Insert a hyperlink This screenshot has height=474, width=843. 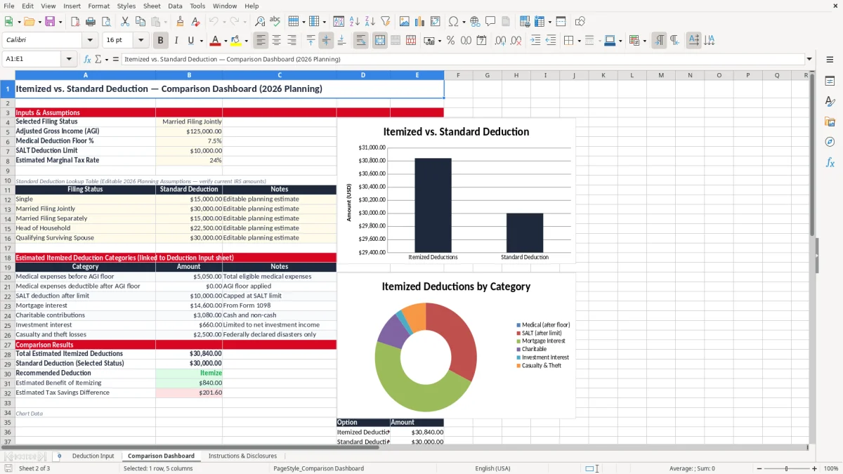475,22
